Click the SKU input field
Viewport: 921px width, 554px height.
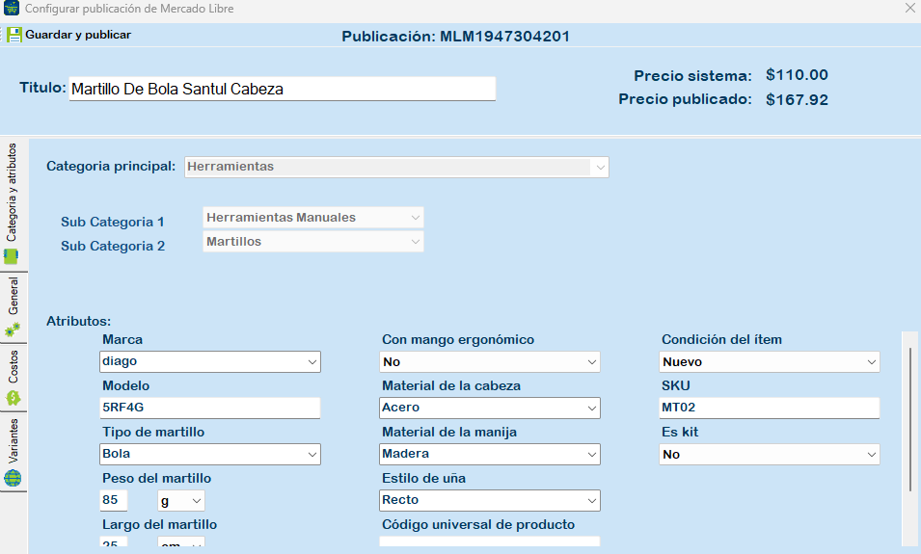[x=769, y=409]
